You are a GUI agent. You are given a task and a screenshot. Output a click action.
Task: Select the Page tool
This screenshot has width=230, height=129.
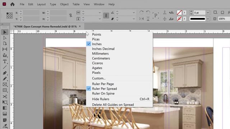(5, 43)
